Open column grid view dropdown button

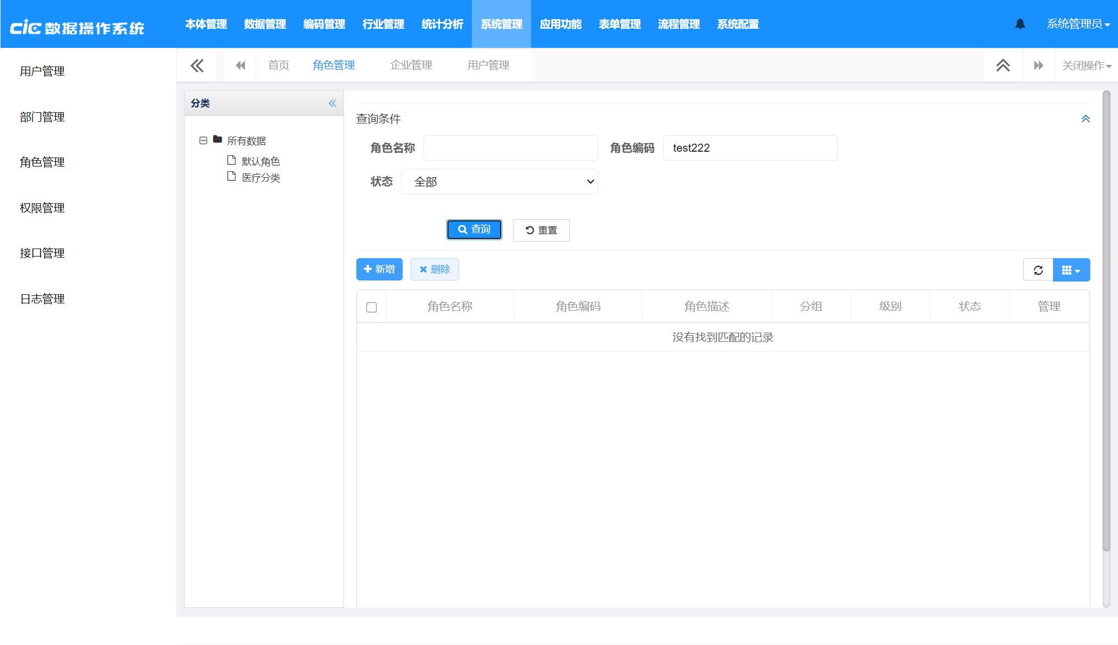[1071, 270]
